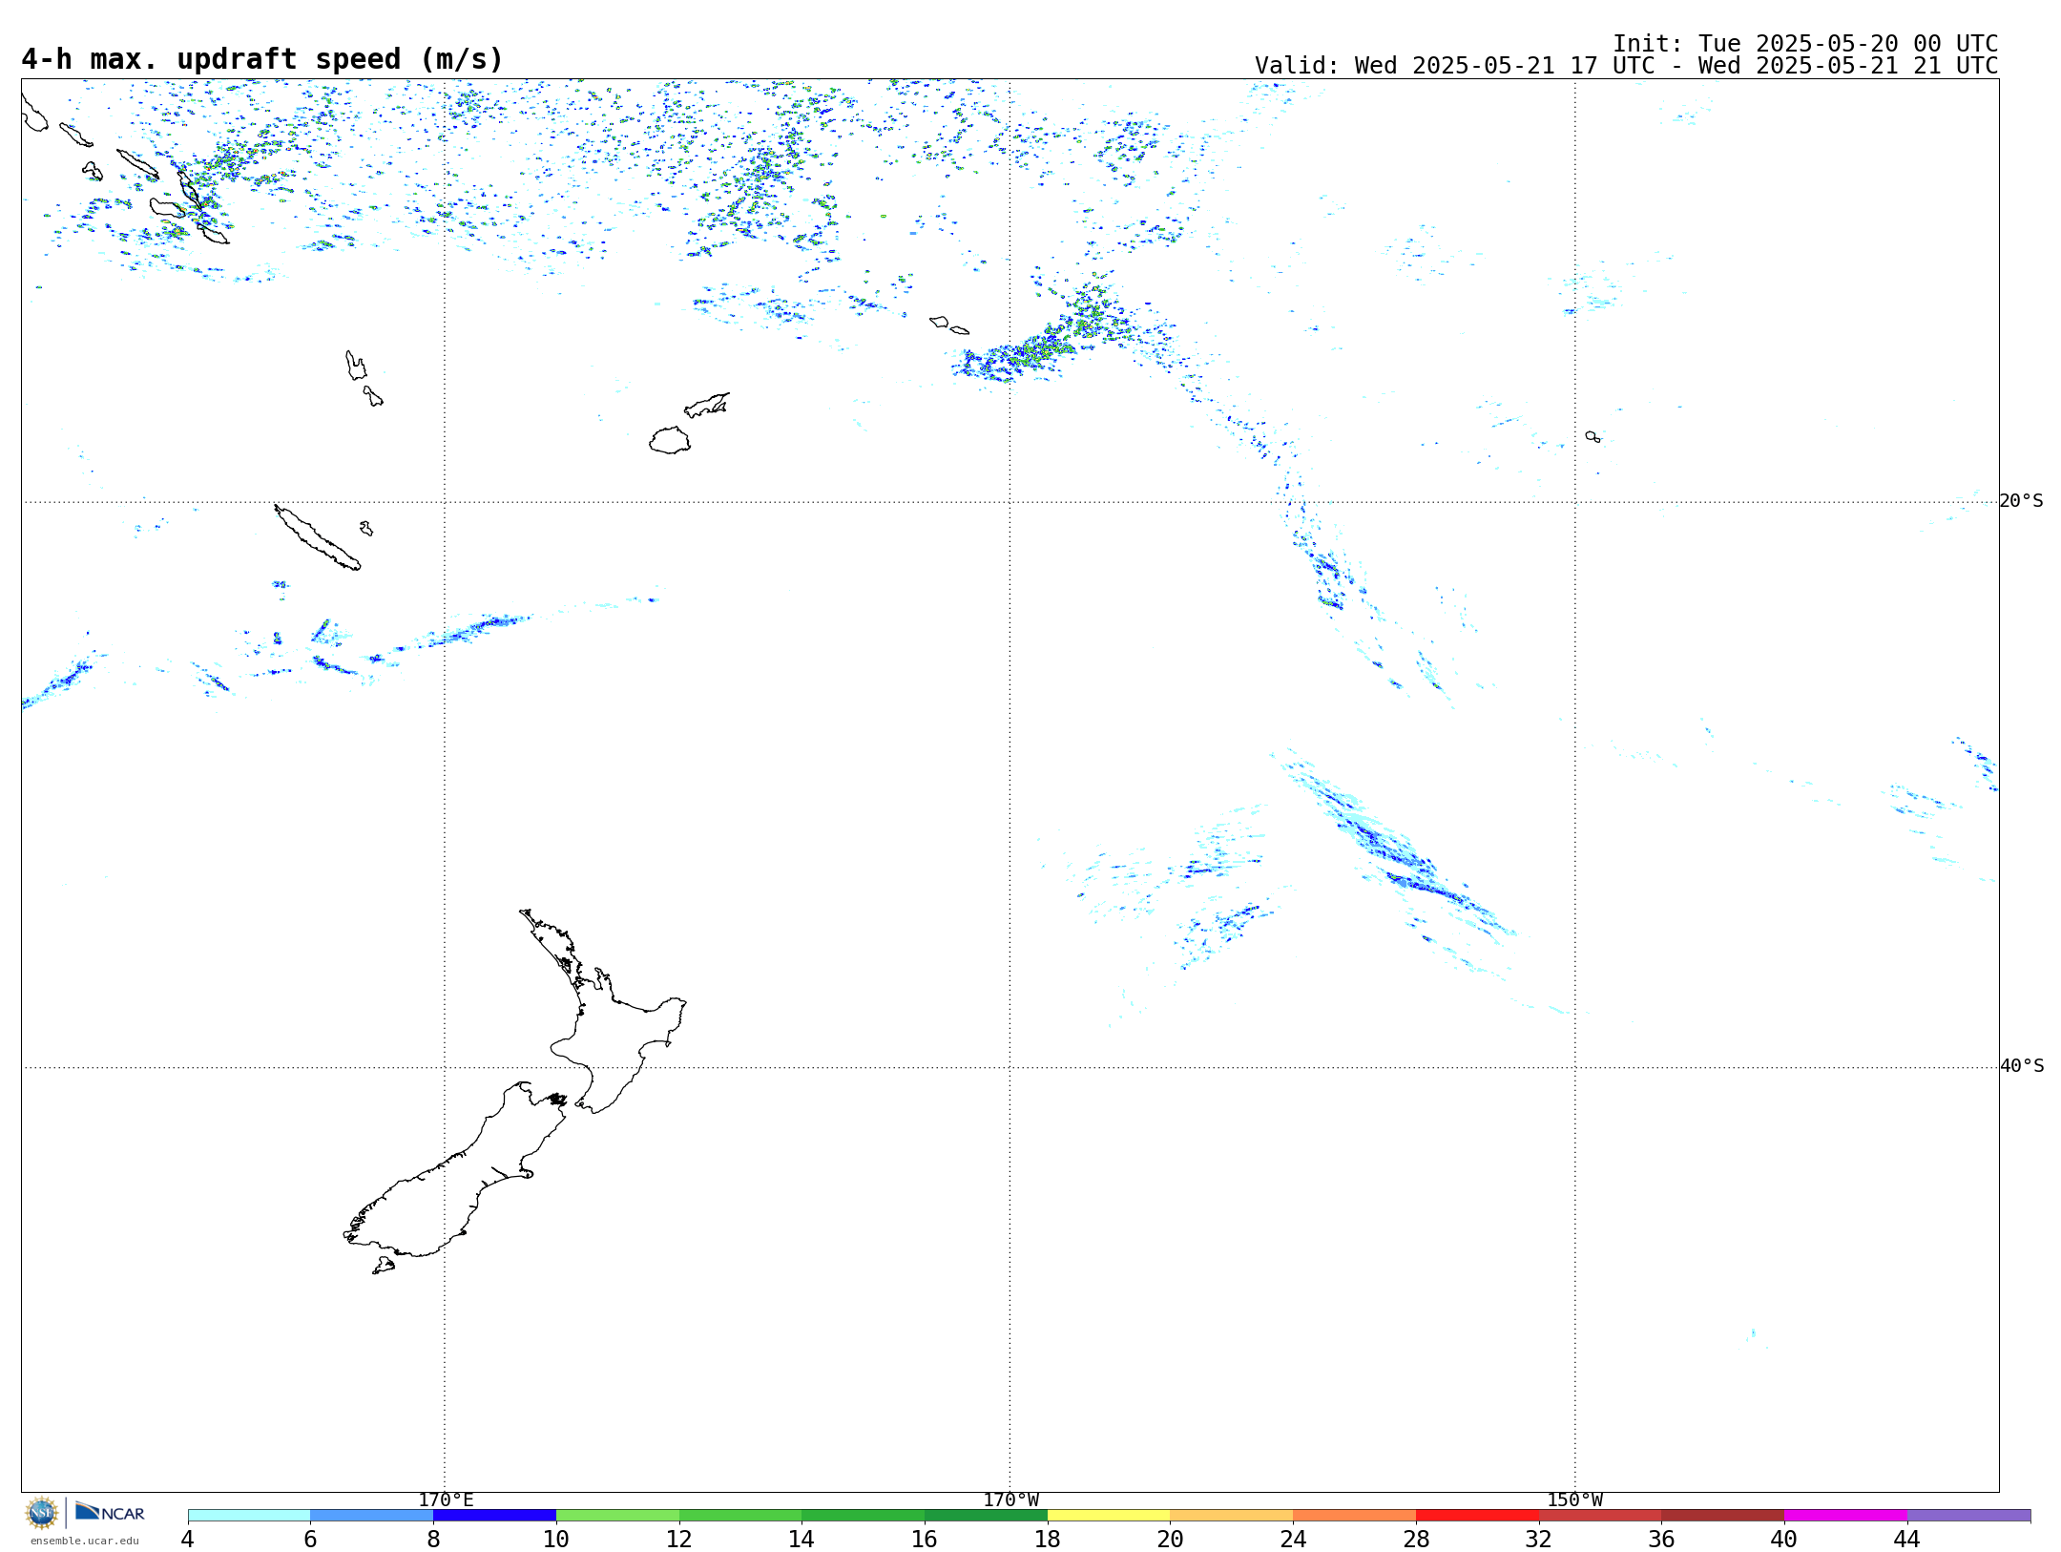Click the NSF logo icon

pos(42,1513)
